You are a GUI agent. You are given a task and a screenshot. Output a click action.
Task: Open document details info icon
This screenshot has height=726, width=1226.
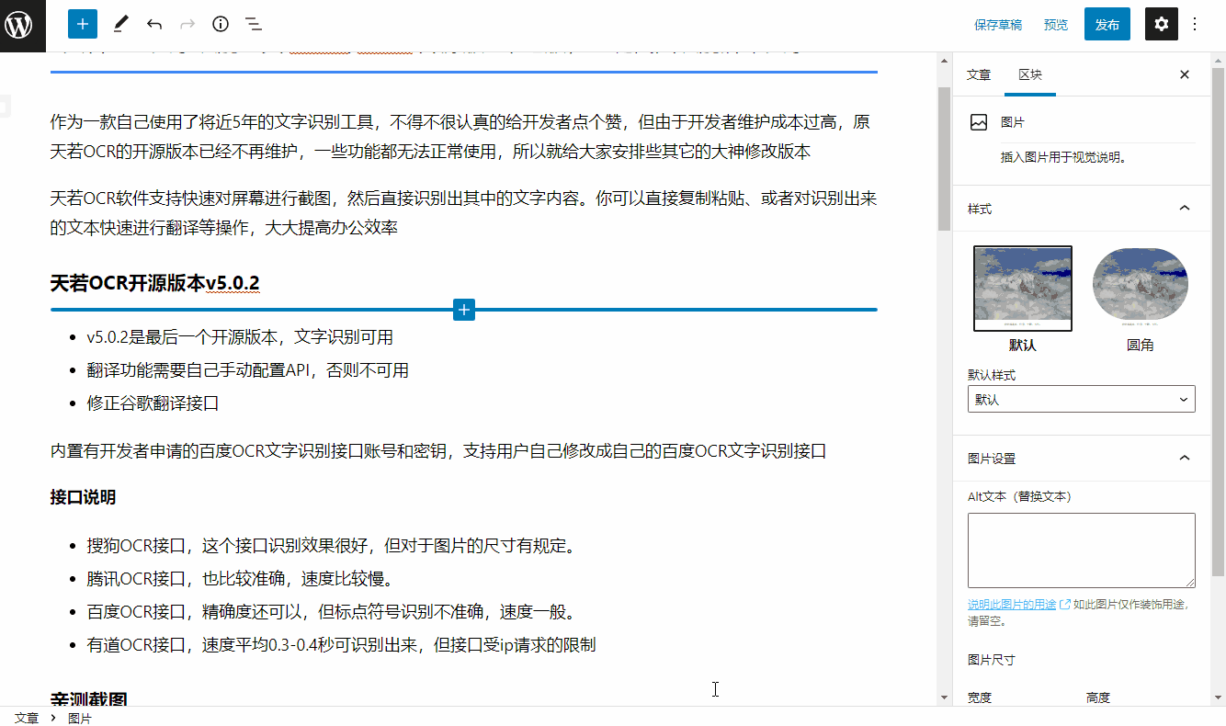coord(221,24)
